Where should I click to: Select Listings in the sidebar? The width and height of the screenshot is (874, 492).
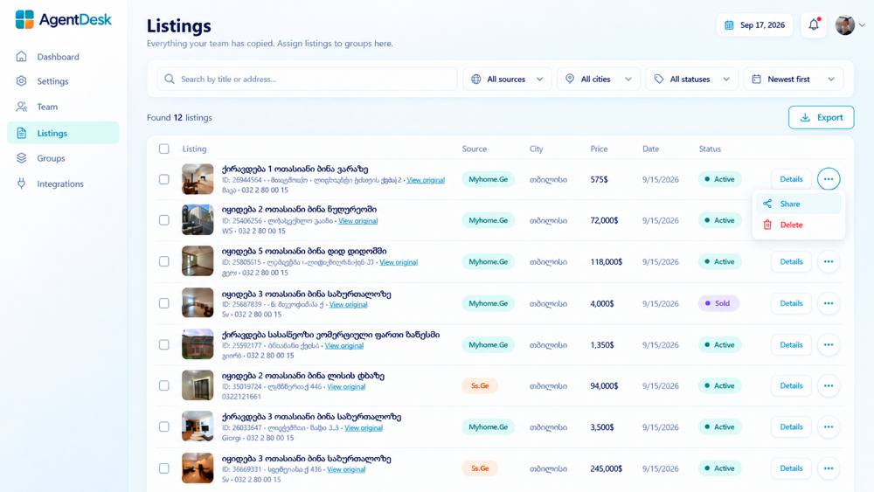coord(63,133)
